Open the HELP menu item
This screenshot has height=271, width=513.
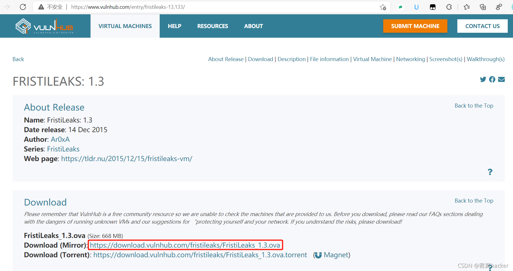tap(175, 26)
